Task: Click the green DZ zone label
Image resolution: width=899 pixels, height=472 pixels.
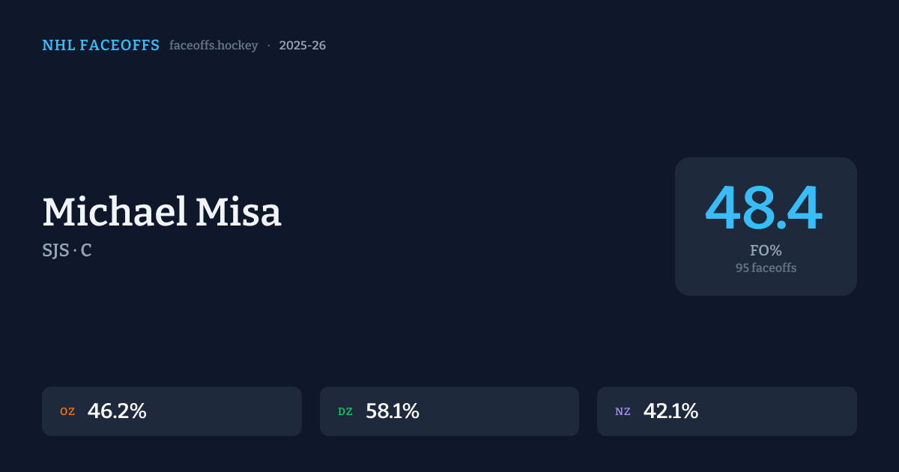Action: click(x=345, y=412)
